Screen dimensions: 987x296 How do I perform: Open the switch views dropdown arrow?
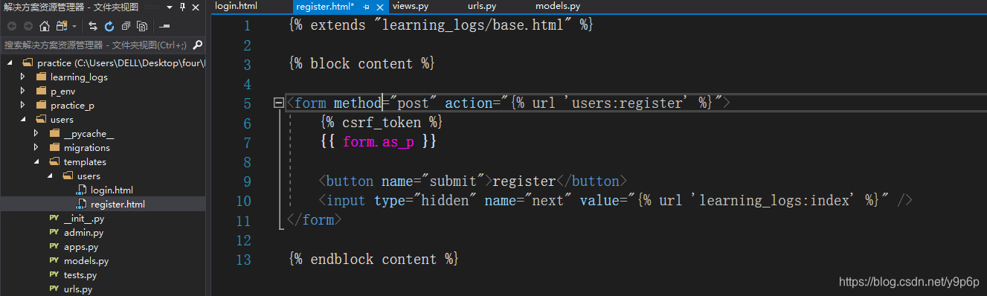coord(74,26)
